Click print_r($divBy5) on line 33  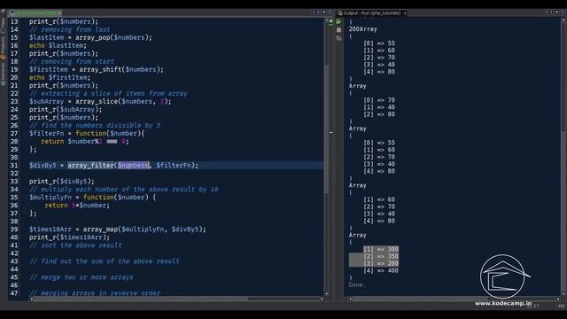pos(61,181)
